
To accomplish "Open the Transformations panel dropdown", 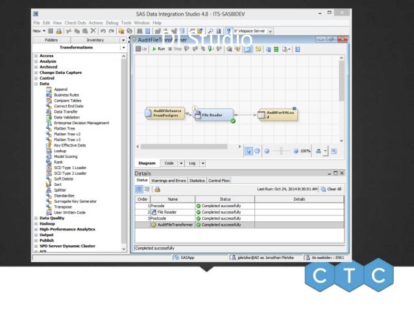I will pos(123,47).
